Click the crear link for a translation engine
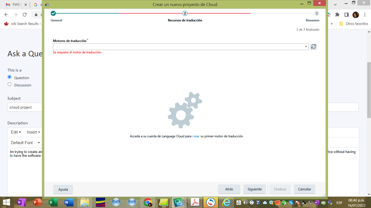The height and width of the screenshot is (208, 371). 196,136
